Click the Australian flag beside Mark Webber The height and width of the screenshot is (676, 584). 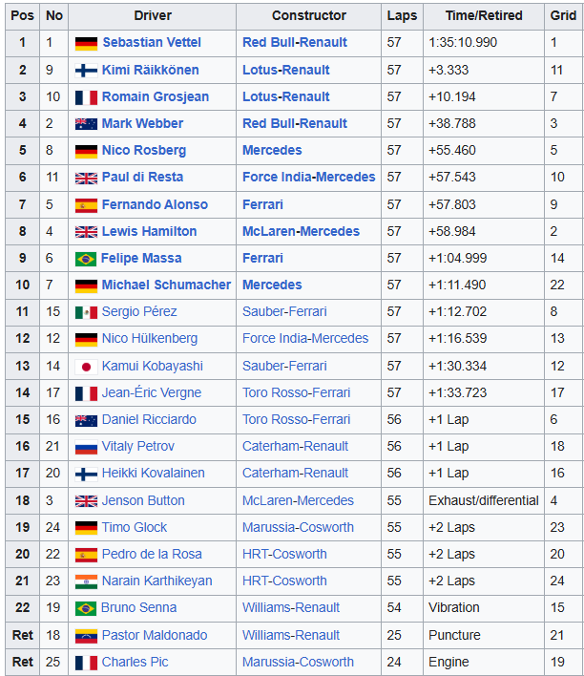click(86, 124)
